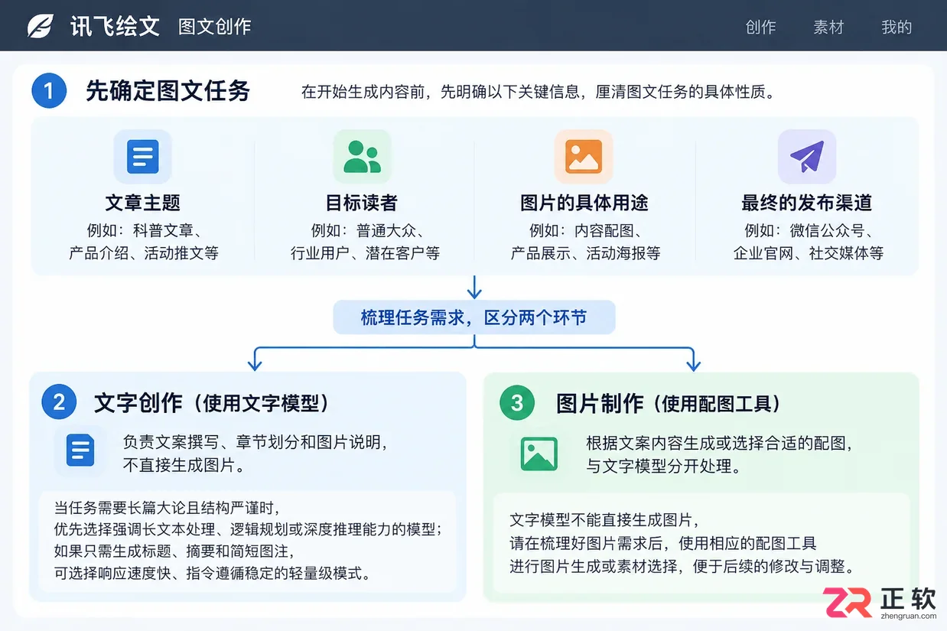Click the purple paper plane icon above 最终的发布渠道

[x=807, y=157]
